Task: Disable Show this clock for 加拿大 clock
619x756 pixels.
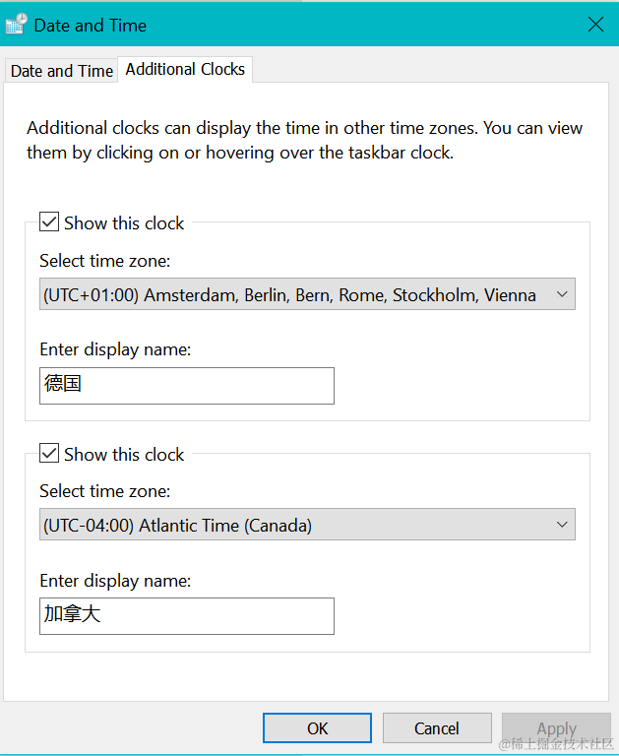Action: tap(49, 454)
